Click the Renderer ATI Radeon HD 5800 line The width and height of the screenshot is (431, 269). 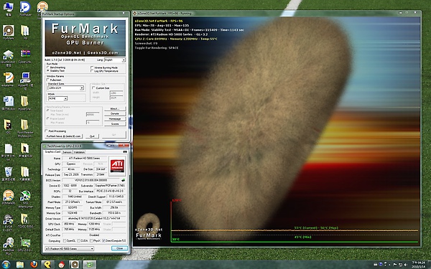pos(171,34)
